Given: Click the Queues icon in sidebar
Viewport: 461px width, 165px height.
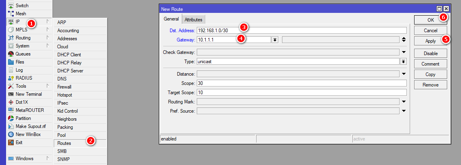Looking at the screenshot, I should pos(11,54).
